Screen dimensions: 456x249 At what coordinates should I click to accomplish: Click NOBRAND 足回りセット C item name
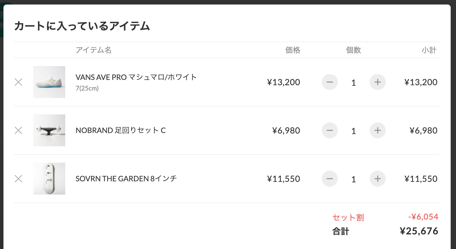point(121,130)
